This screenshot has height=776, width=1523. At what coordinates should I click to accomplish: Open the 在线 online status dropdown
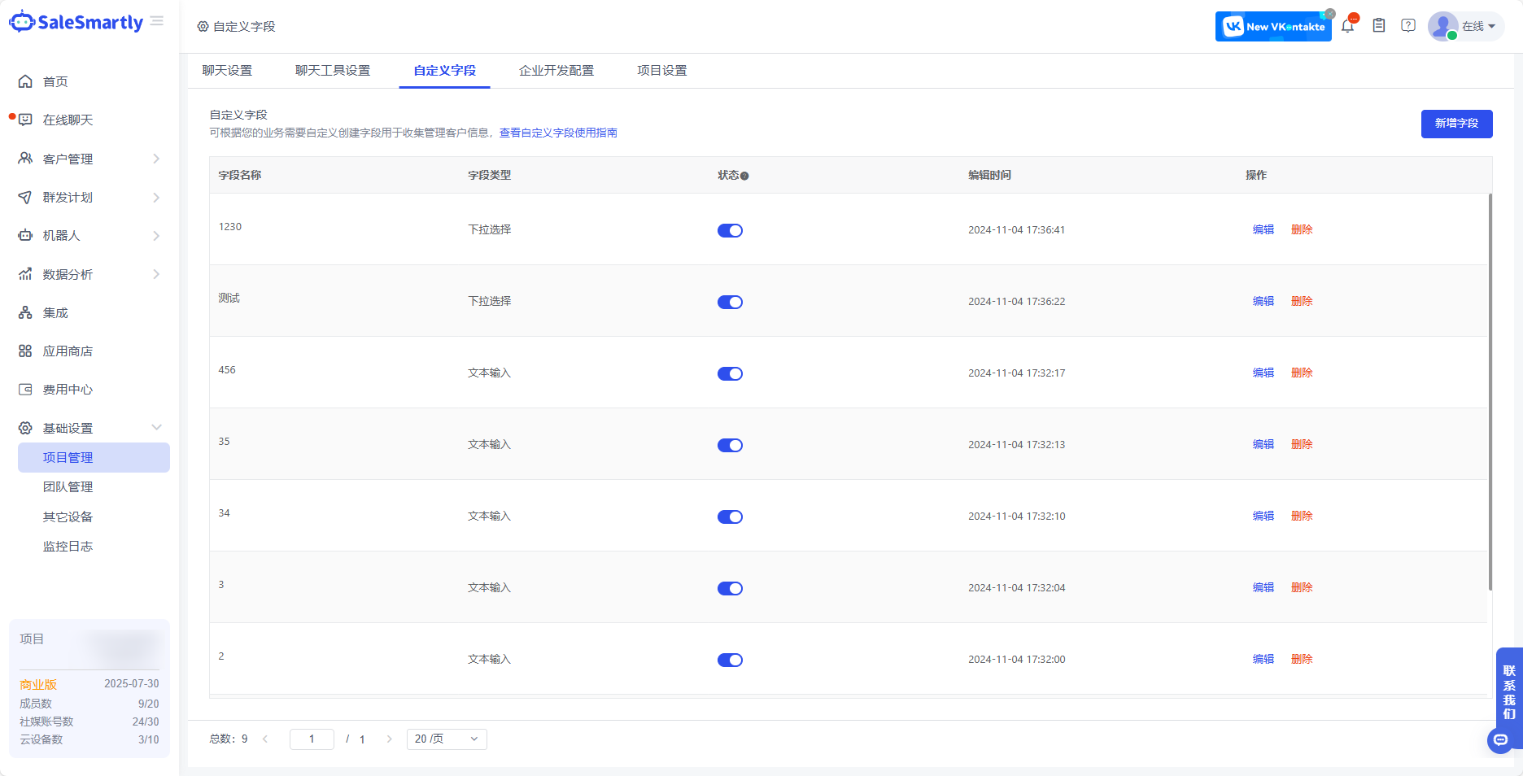(1477, 26)
